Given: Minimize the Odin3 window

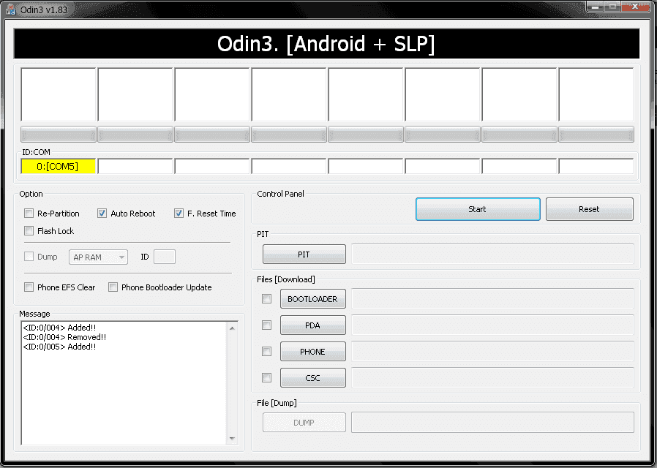Looking at the screenshot, I should [595, 7].
